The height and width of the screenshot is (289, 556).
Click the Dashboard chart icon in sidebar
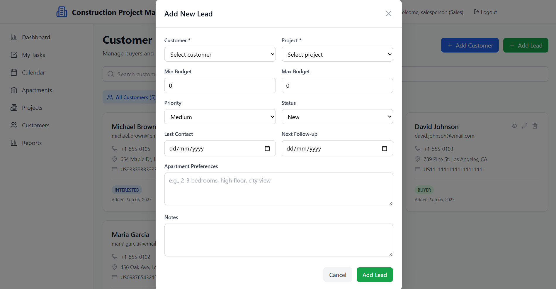14,37
